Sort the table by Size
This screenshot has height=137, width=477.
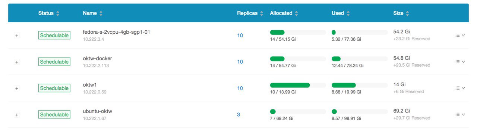click(407, 13)
